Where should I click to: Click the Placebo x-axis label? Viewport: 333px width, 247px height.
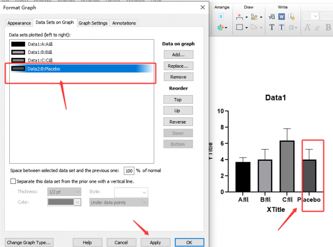309,199
